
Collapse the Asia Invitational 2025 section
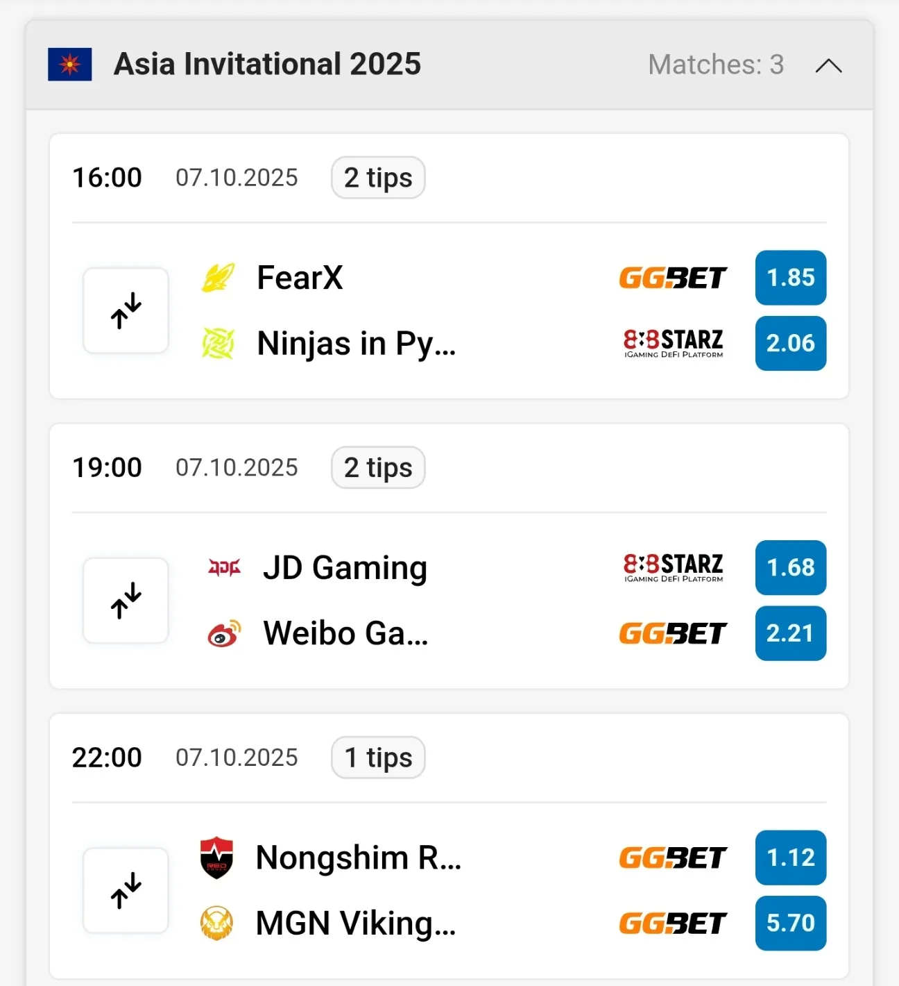tap(828, 65)
